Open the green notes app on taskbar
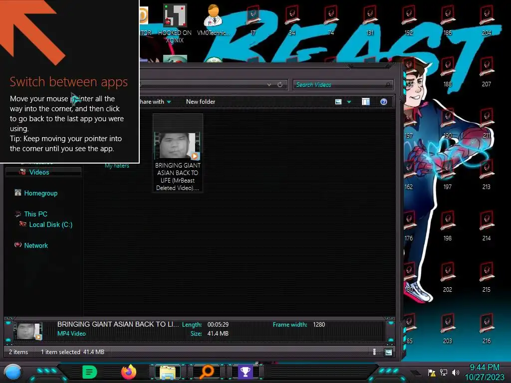The height and width of the screenshot is (383, 511). 89,372
